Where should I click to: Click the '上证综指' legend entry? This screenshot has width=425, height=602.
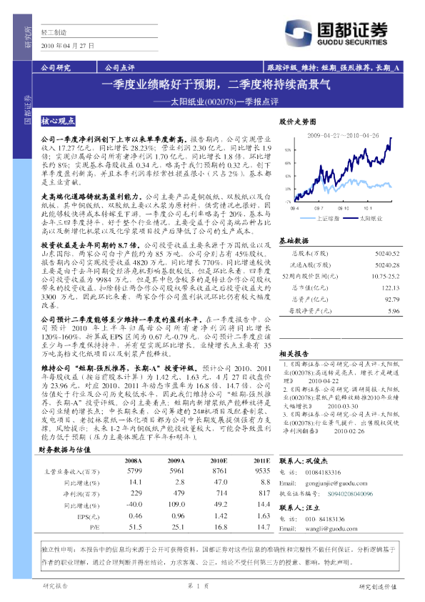tap(319, 219)
